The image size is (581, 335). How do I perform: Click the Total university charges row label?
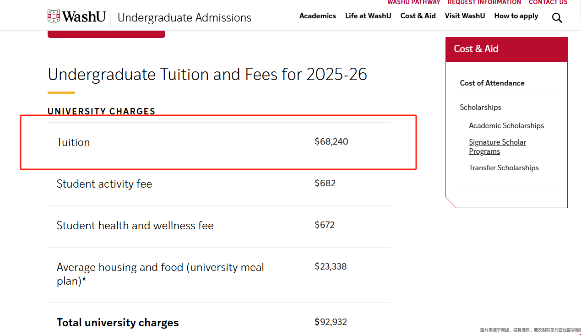tap(118, 323)
